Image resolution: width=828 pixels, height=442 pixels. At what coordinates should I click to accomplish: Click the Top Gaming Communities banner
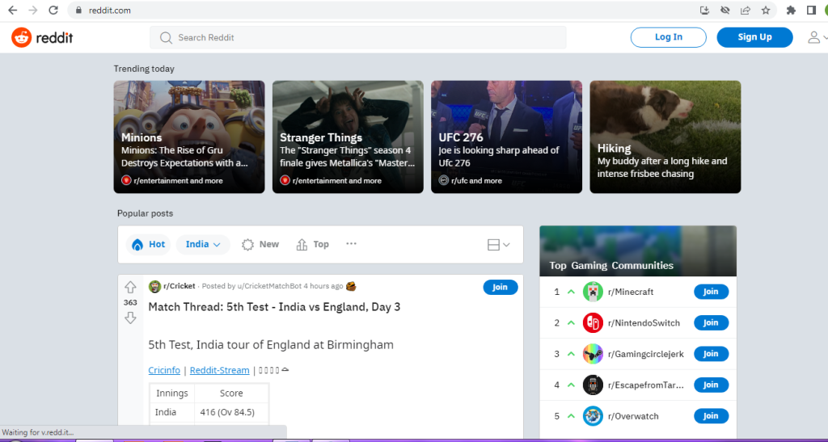click(x=638, y=251)
